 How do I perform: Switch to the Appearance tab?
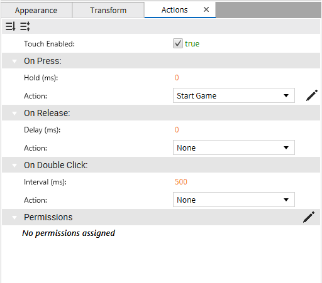coord(36,10)
